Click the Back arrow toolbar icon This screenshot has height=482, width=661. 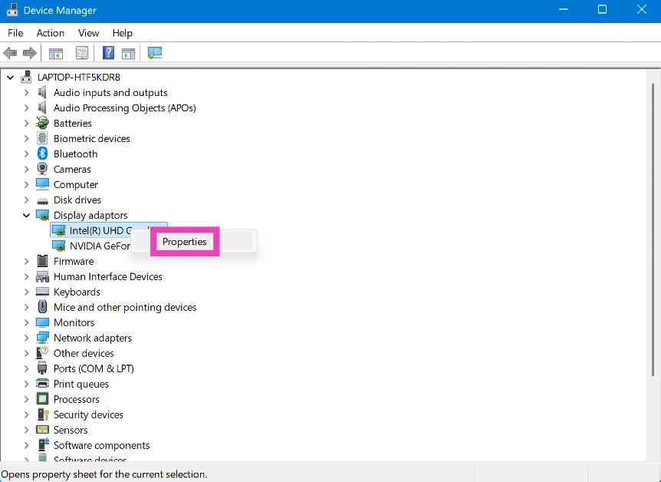[10, 53]
